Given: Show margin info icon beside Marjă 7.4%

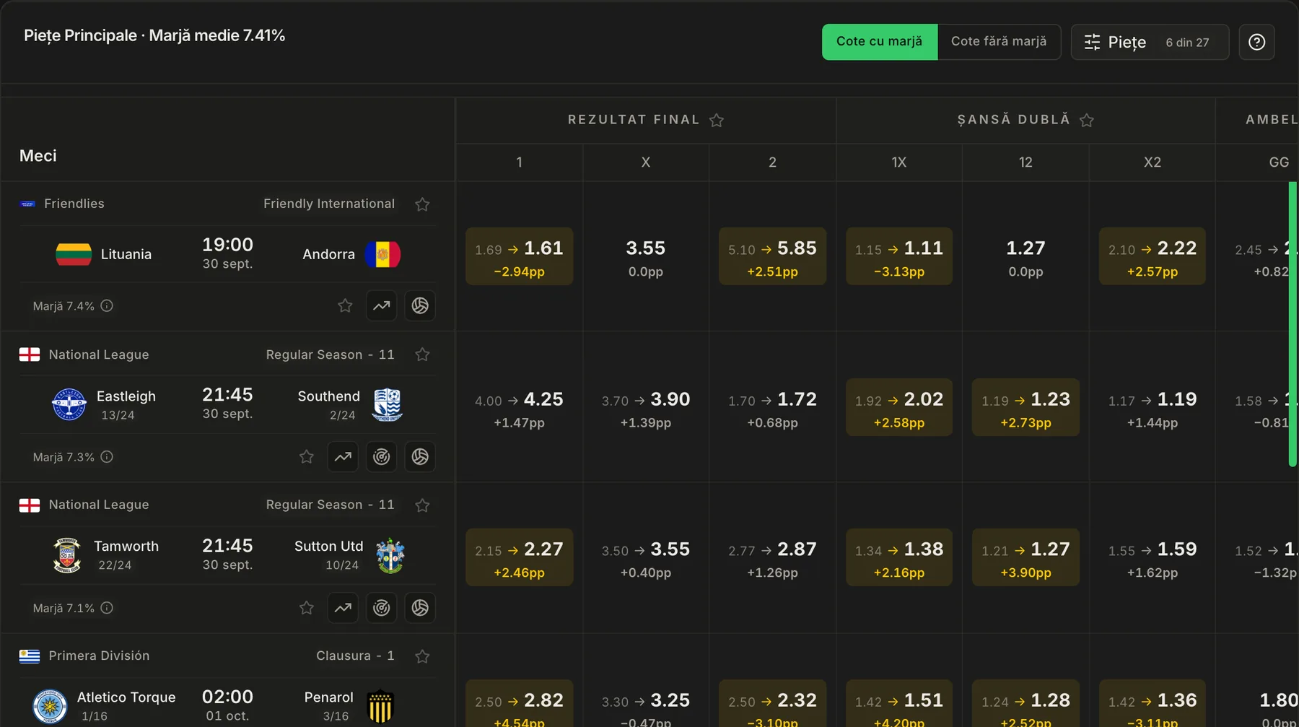Looking at the screenshot, I should pyautogui.click(x=107, y=305).
